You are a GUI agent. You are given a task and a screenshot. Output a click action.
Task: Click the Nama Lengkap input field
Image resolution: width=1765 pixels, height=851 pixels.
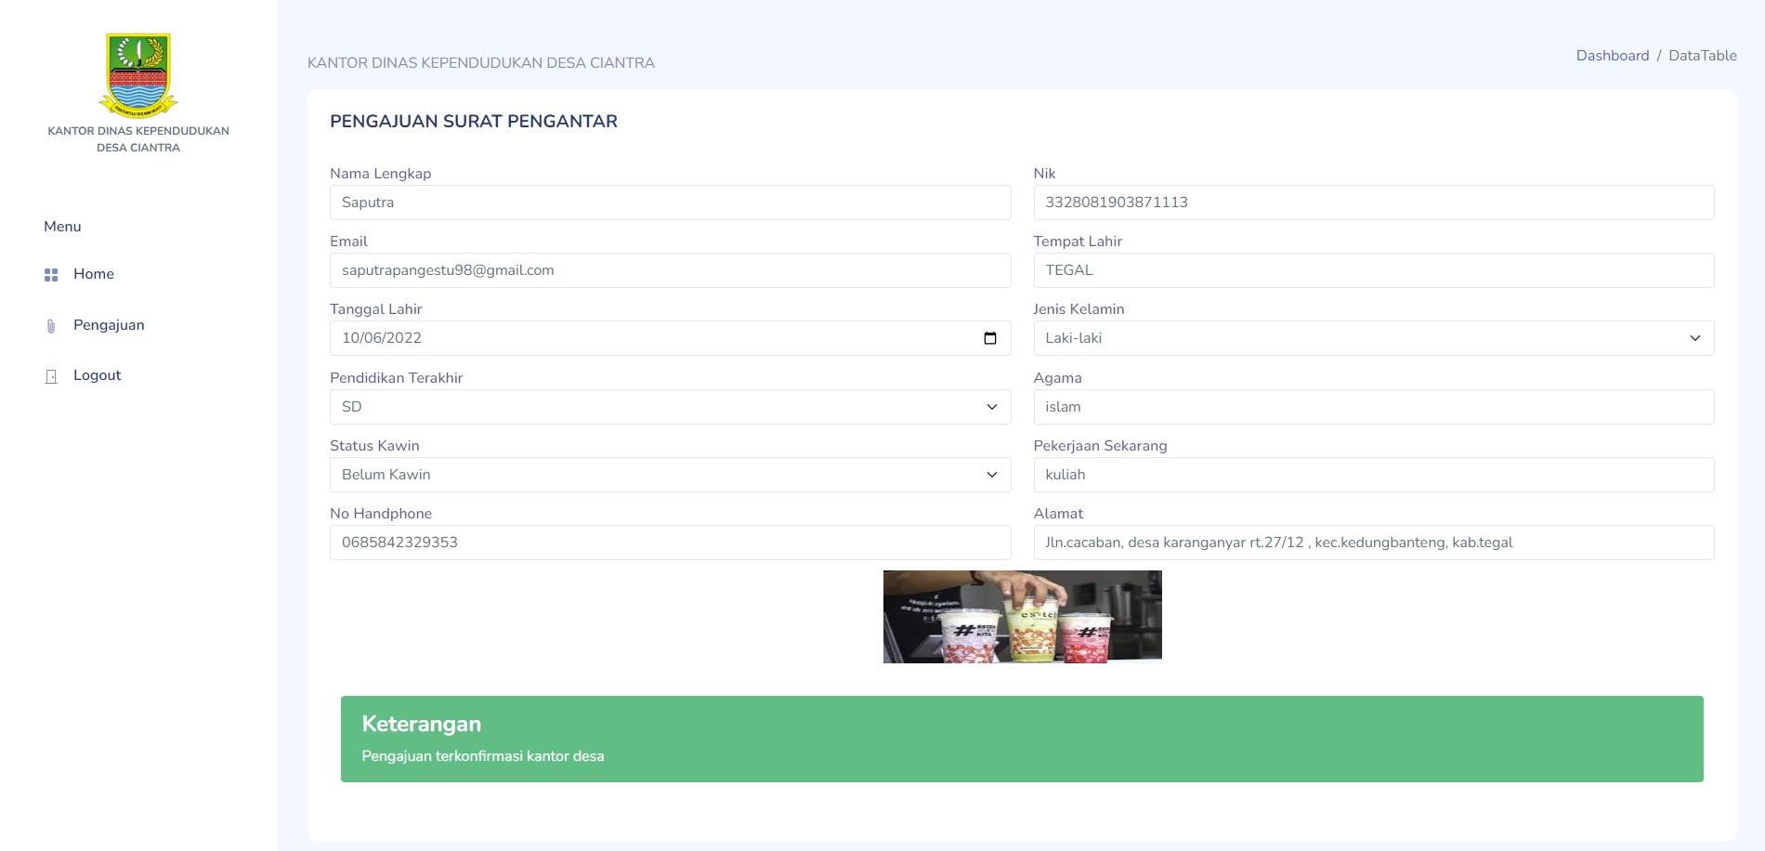click(x=669, y=203)
